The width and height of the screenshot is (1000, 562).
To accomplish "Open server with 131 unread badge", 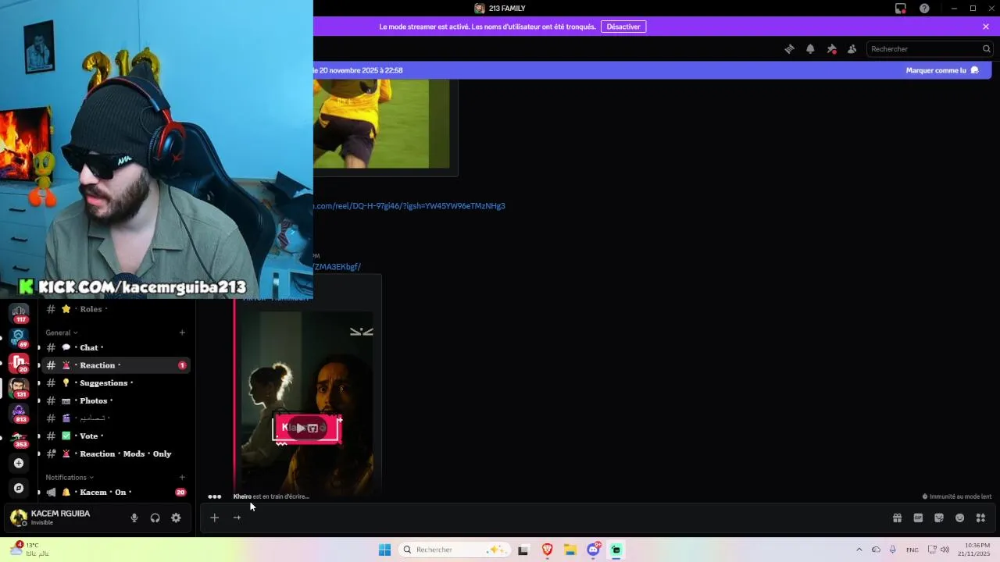I will coord(19,387).
